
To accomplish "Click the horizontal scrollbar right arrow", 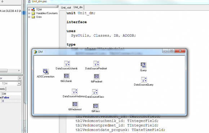I will (19, 70).
